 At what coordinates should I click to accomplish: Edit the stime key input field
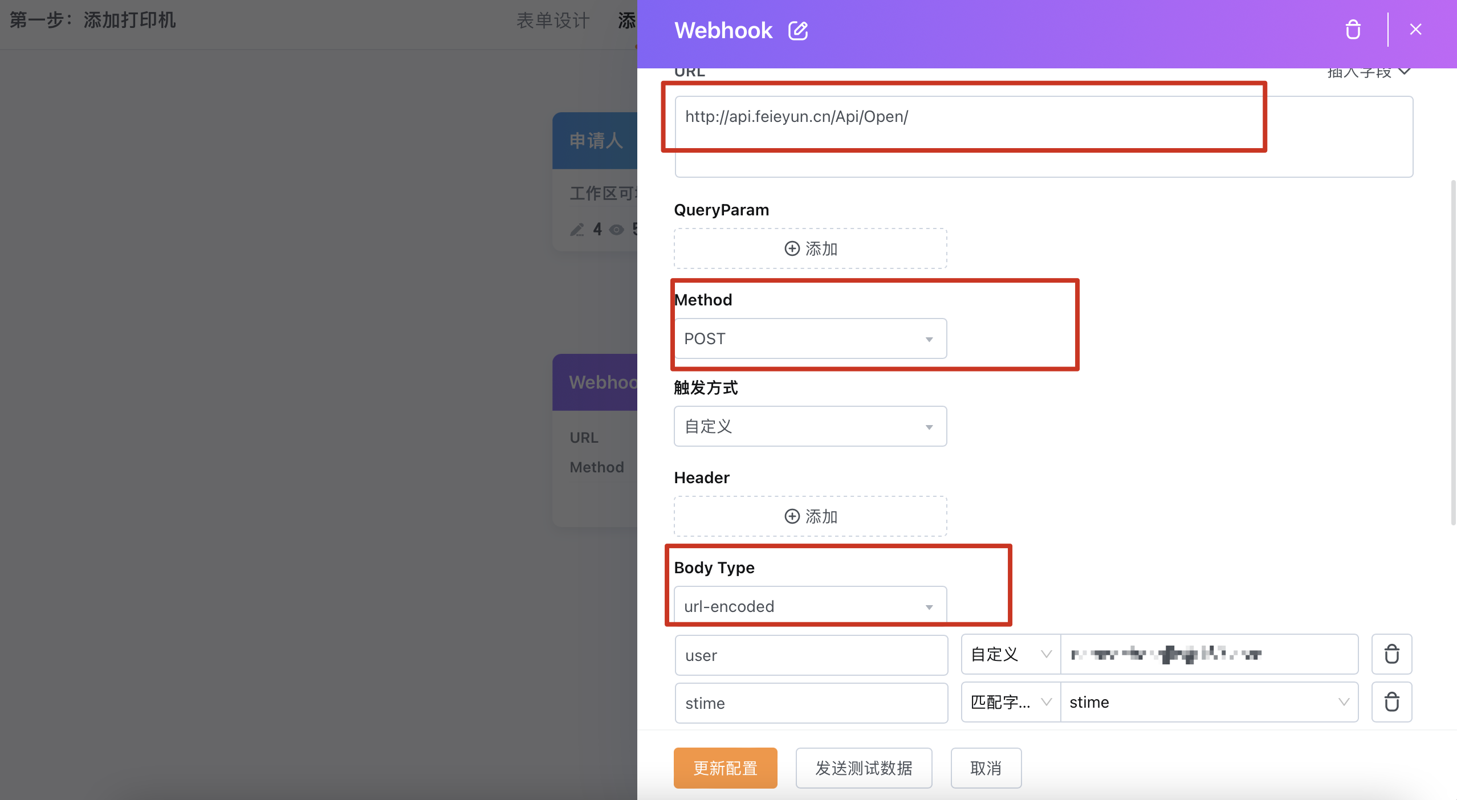click(811, 703)
